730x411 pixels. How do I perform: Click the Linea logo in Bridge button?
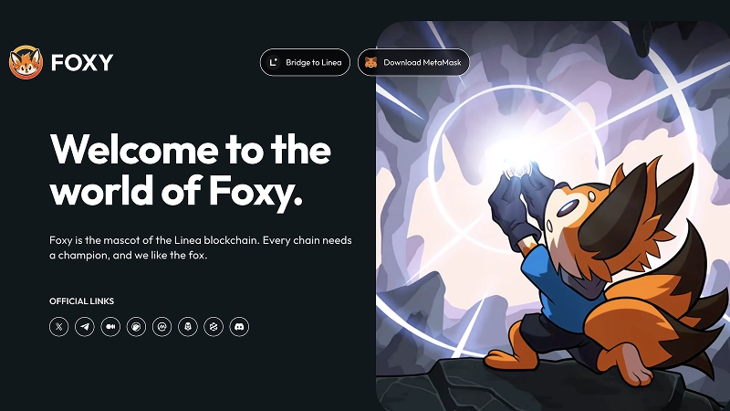[273, 62]
